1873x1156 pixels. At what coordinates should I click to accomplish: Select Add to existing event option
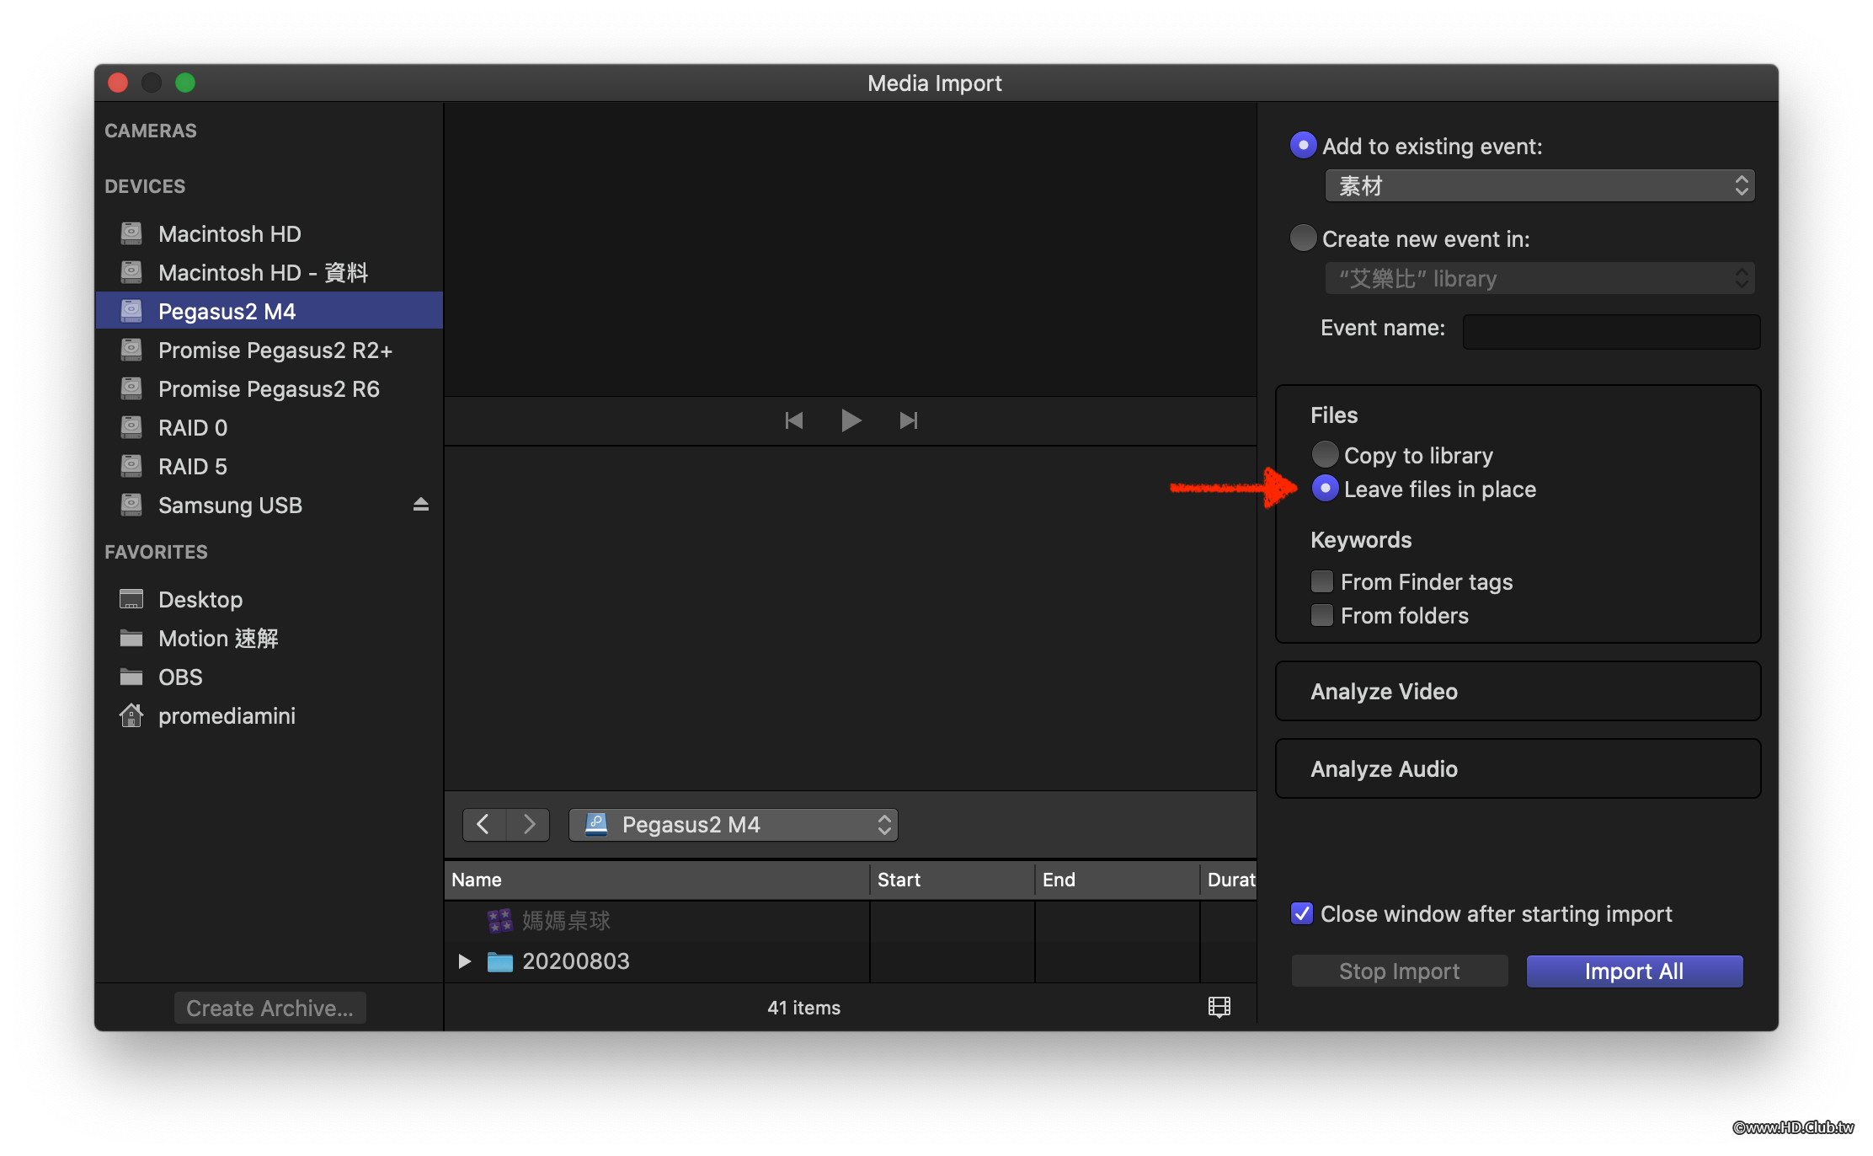point(1303,145)
